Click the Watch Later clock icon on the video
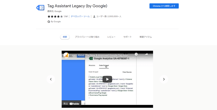The image size is (217, 110). tap(136, 54)
